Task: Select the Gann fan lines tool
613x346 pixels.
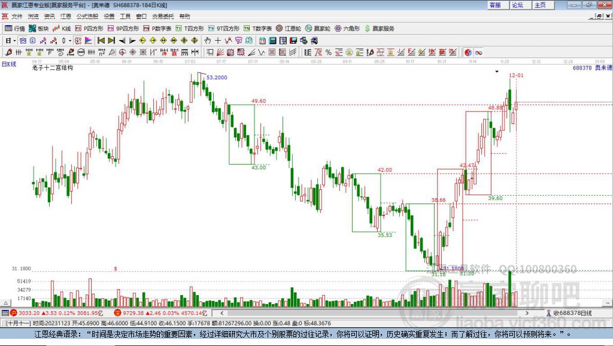Action: pyautogui.click(x=220, y=52)
